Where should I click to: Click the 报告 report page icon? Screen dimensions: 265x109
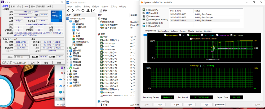pyautogui.click(x=100, y=11)
